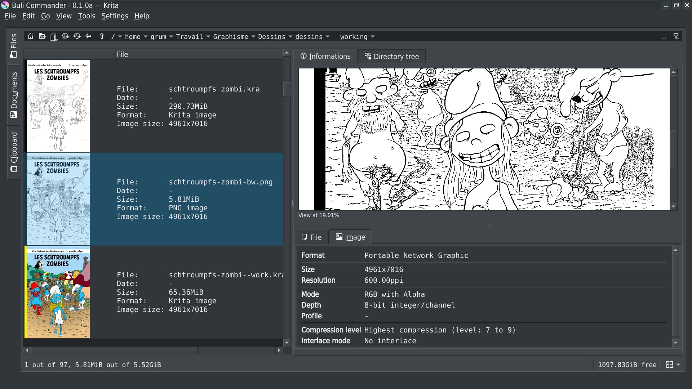Open the saved views folder icon

click(42, 36)
